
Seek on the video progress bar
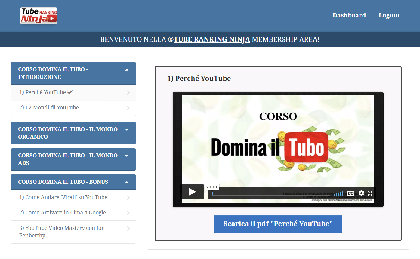pyautogui.click(x=271, y=193)
